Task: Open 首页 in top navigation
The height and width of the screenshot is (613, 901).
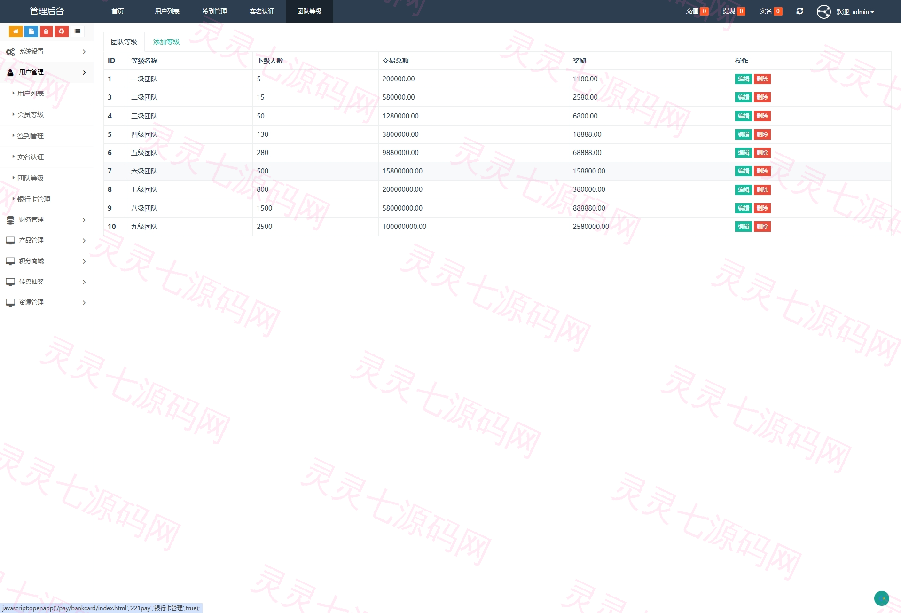Action: tap(118, 11)
